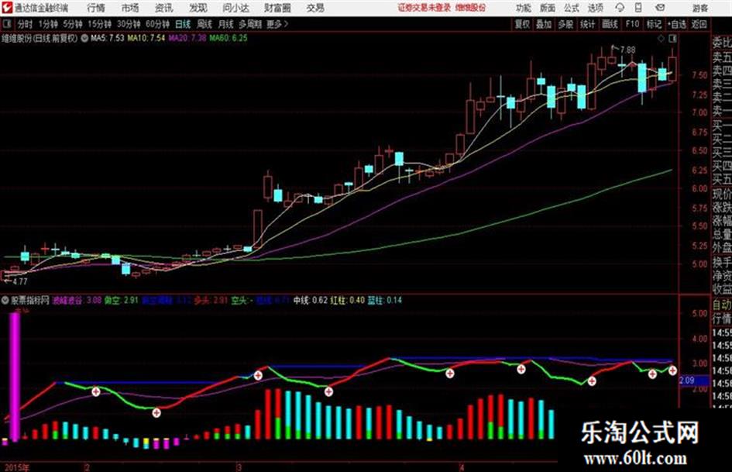Open the 财富圈 menu
Image resolution: width=732 pixels, height=472 pixels.
pyautogui.click(x=278, y=8)
